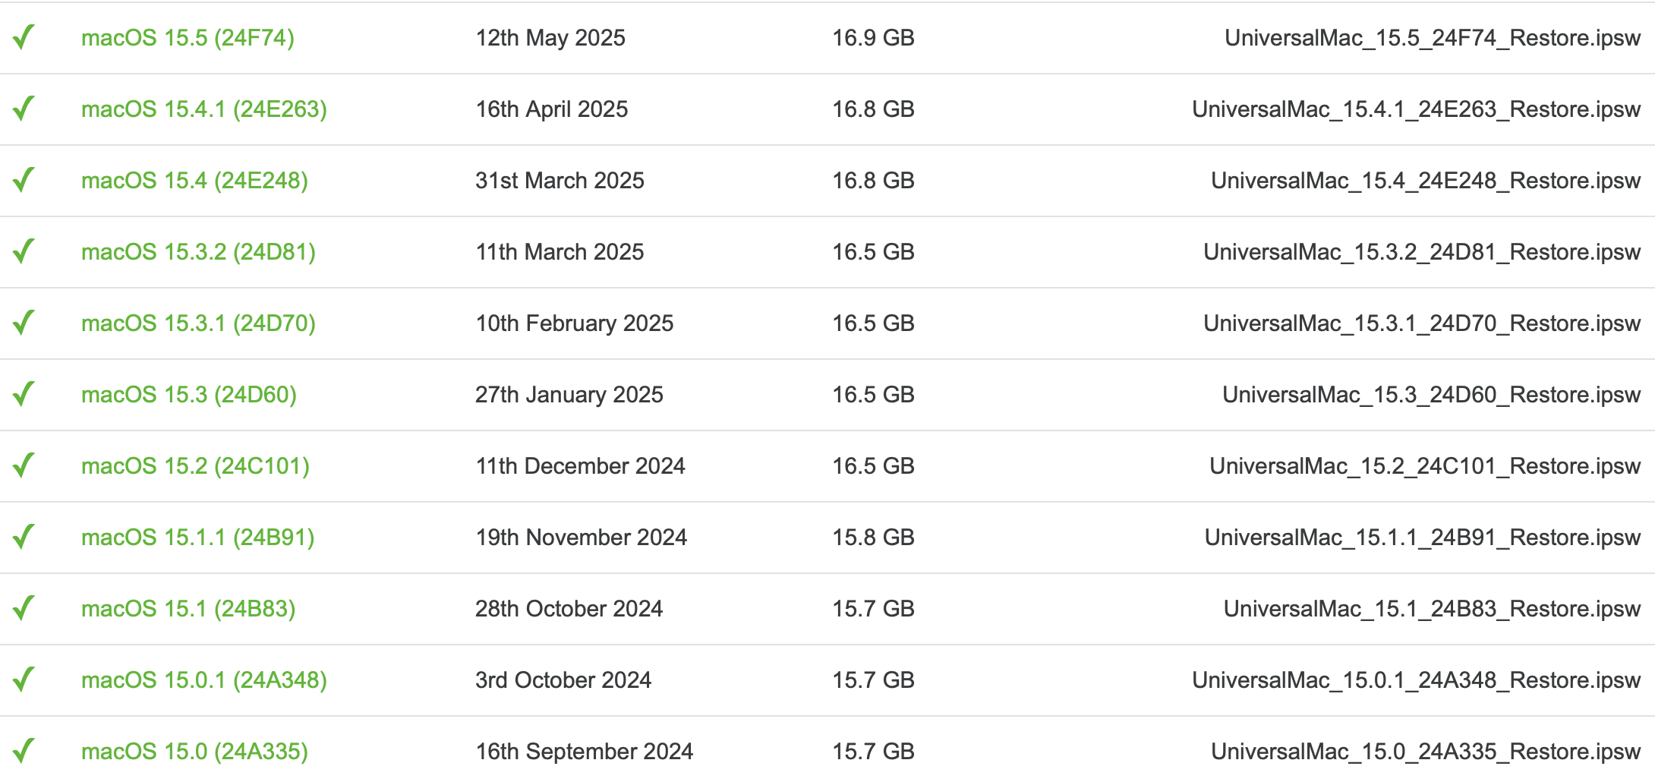Click the checkmark icon next to macOS 15.4
1655x782 pixels.
tap(24, 180)
